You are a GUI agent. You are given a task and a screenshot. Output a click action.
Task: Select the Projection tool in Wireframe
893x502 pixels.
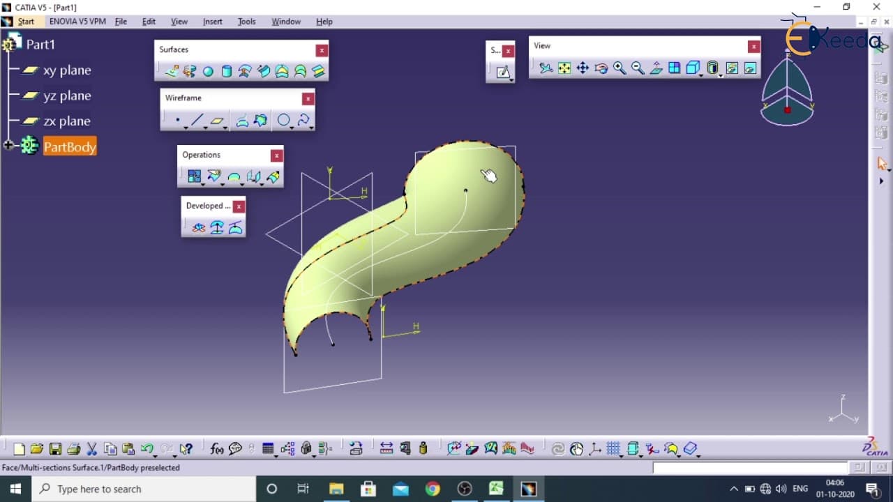(242, 120)
